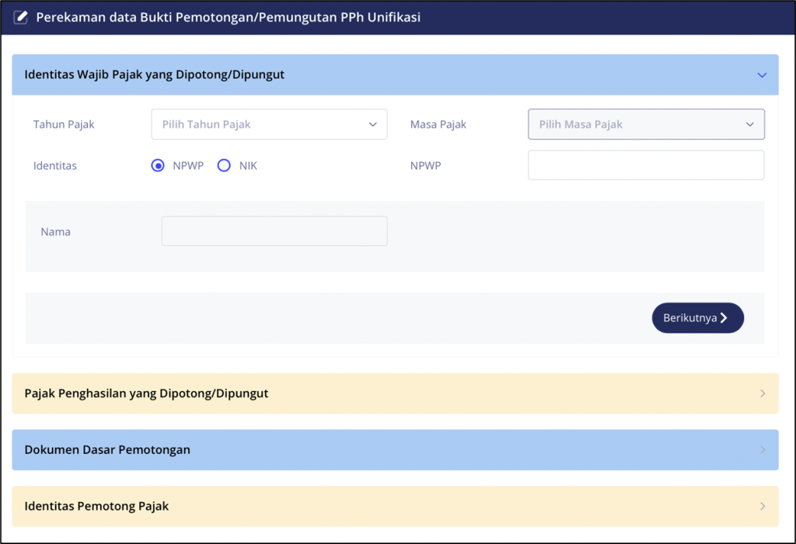Click the downward chevron on Identitas Wajib Pajak header
Image resolution: width=796 pixels, height=544 pixels.
(762, 74)
